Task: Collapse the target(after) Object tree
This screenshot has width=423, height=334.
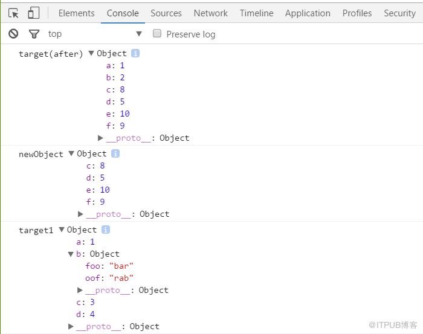Action: (91, 53)
